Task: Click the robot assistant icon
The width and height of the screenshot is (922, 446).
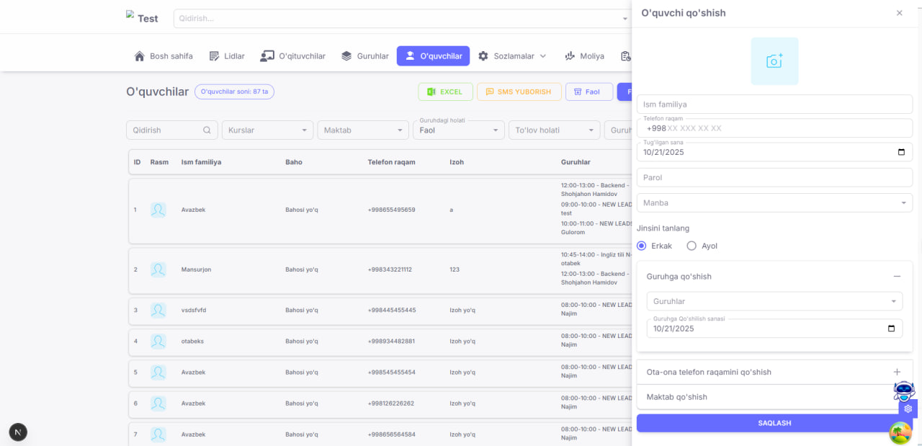Action: point(903,391)
